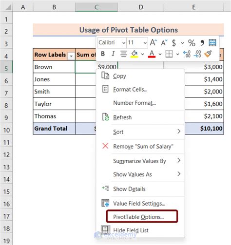Click the Format Painter brush icon
This screenshot has width=231, height=245.
point(208,54)
